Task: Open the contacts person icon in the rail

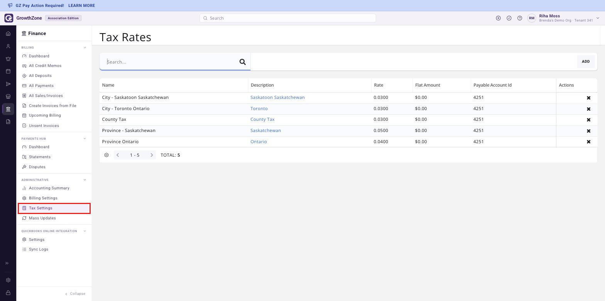Action: (8, 46)
